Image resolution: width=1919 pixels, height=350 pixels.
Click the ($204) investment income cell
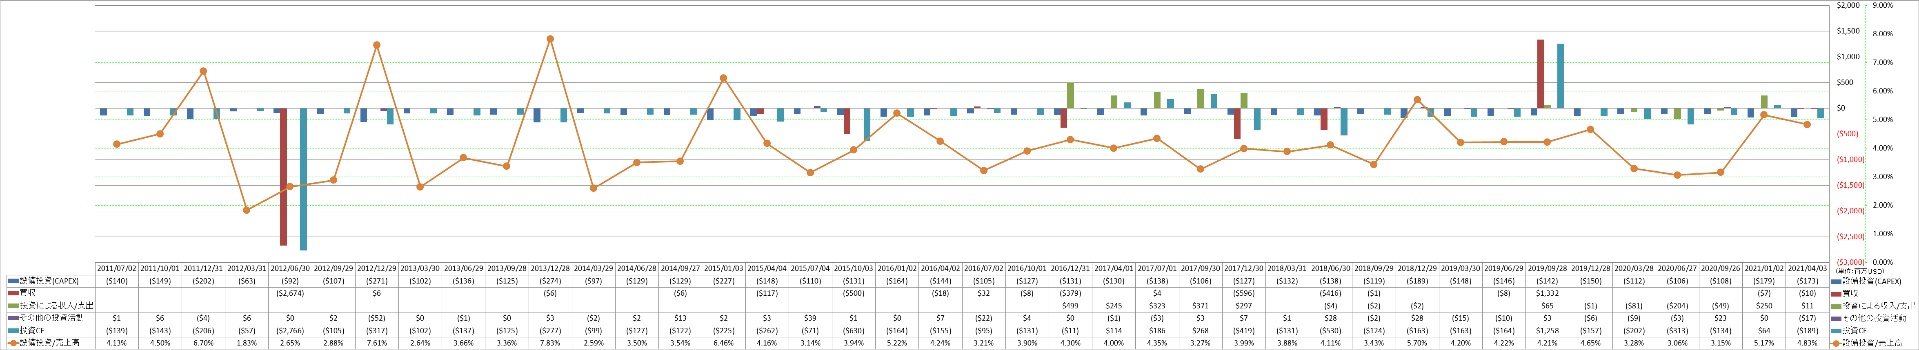pyautogui.click(x=1677, y=306)
